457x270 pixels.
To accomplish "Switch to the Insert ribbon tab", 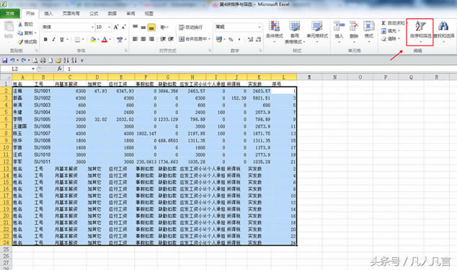I will pos(48,14).
